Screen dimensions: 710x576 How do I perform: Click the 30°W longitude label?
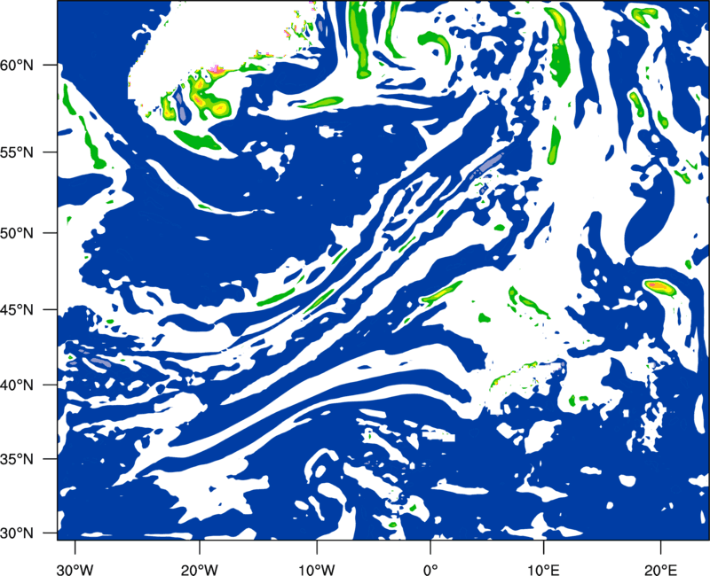75,569
